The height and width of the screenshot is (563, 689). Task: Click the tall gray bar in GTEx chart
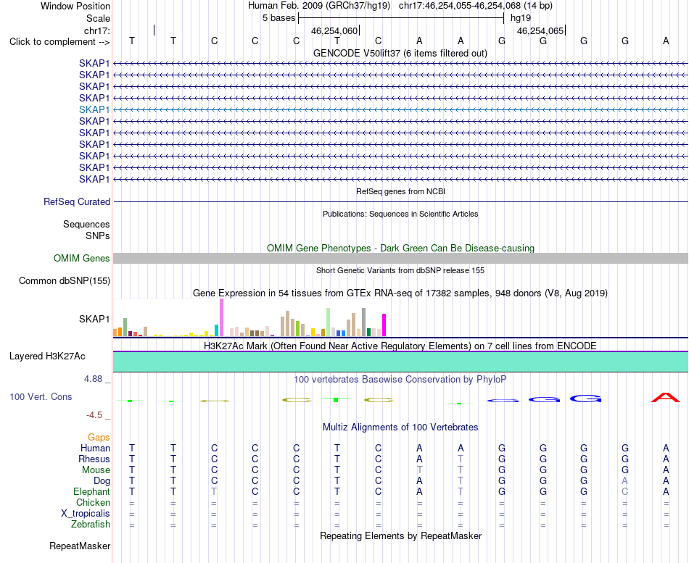364,322
